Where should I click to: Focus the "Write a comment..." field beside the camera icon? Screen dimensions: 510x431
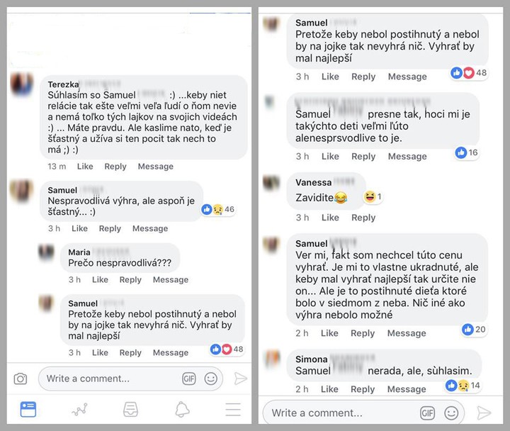110,379
